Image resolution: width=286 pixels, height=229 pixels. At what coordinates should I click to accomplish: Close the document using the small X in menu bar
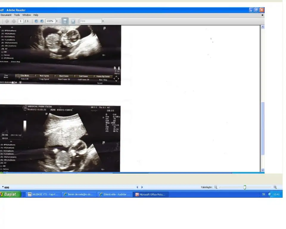click(x=262, y=15)
